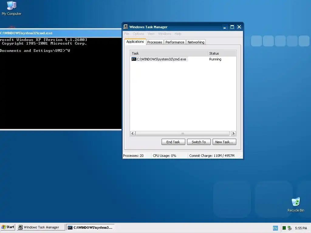Click the Start button
Viewport: 311px width, 233px height.
[x=8, y=227]
